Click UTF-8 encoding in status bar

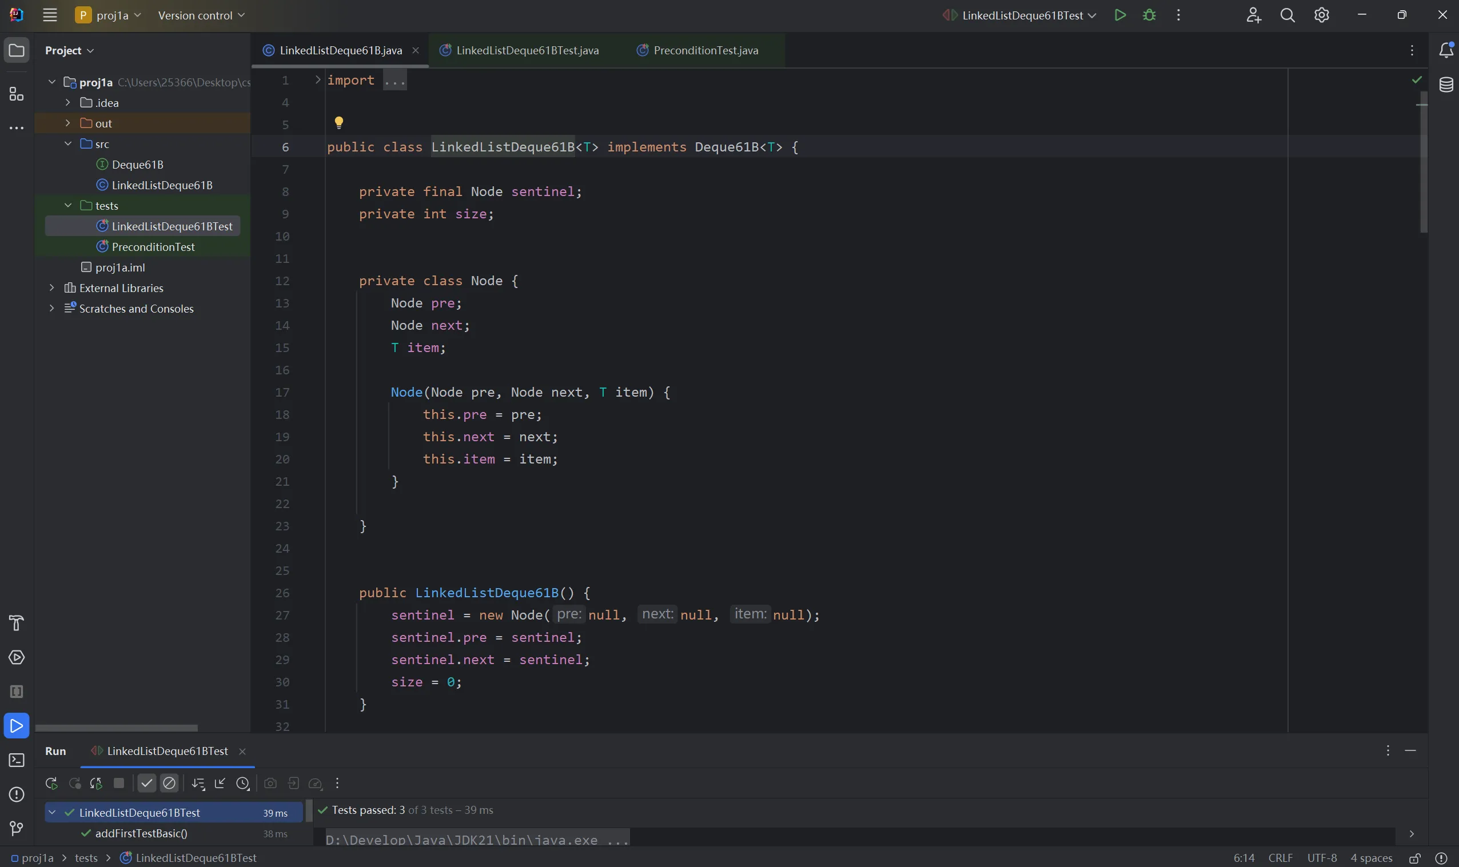click(x=1322, y=858)
